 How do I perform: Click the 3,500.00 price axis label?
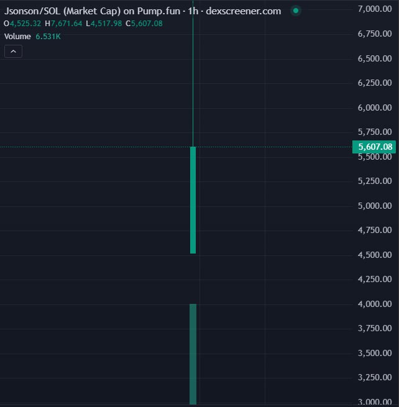[375, 354]
